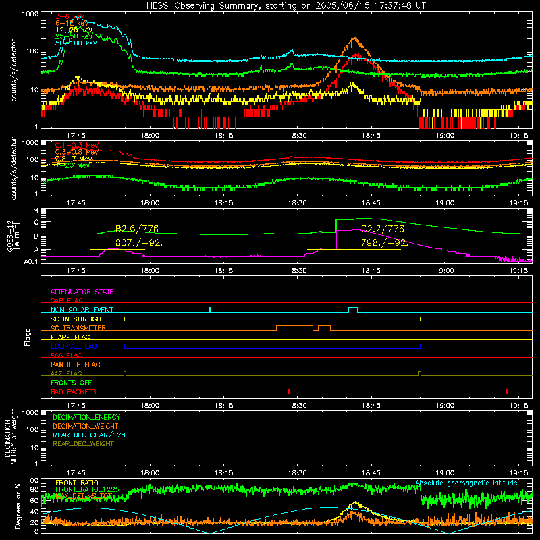Click the DECIMATION ENERGY or weight axis title
The image size is (540, 540).
coord(10,438)
